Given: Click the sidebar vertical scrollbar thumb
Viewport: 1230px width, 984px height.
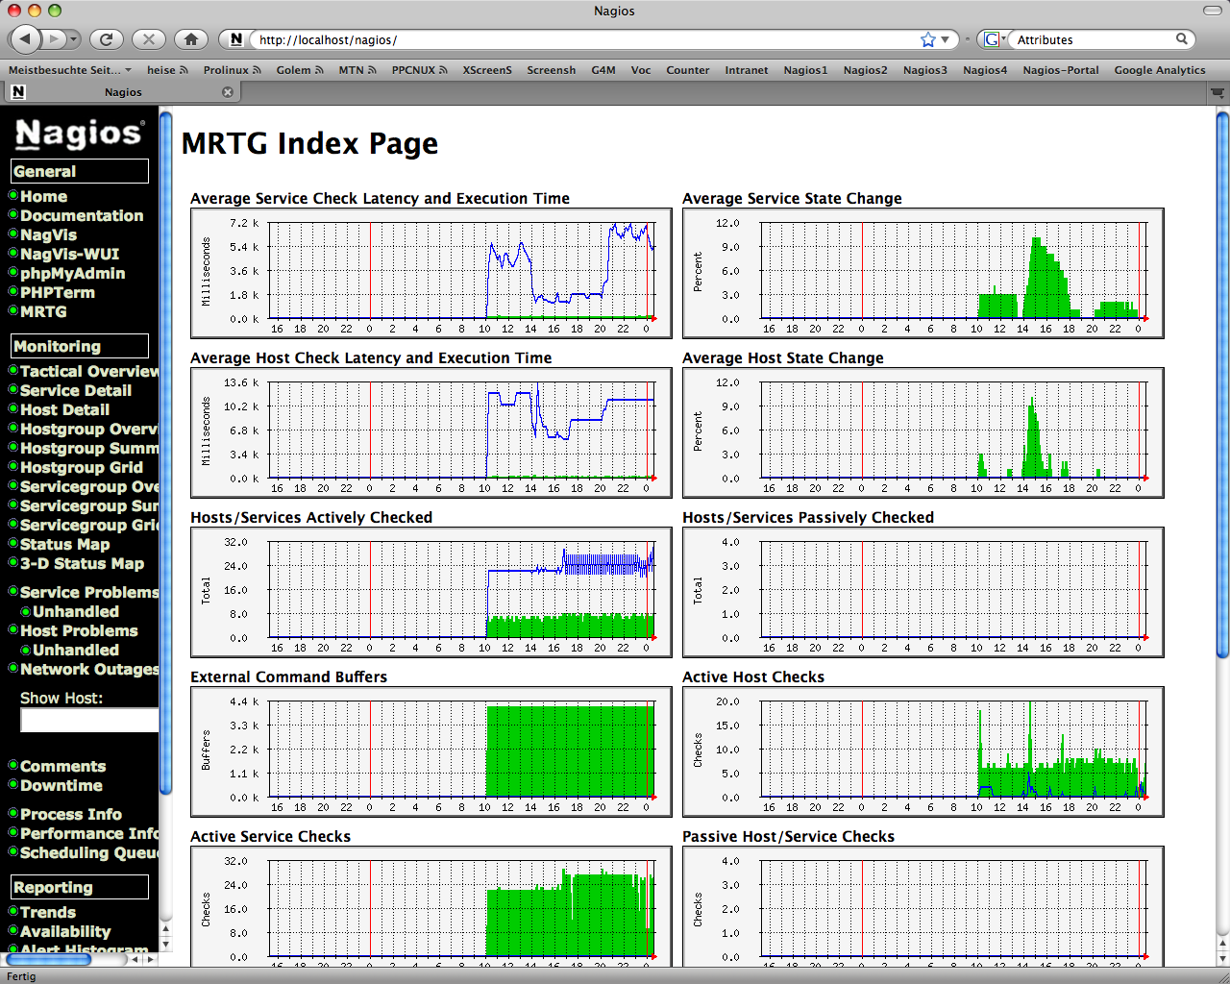Looking at the screenshot, I should coord(165,452).
